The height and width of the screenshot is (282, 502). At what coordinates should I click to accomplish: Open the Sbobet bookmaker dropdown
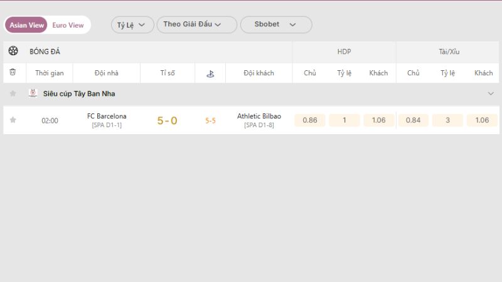point(275,24)
